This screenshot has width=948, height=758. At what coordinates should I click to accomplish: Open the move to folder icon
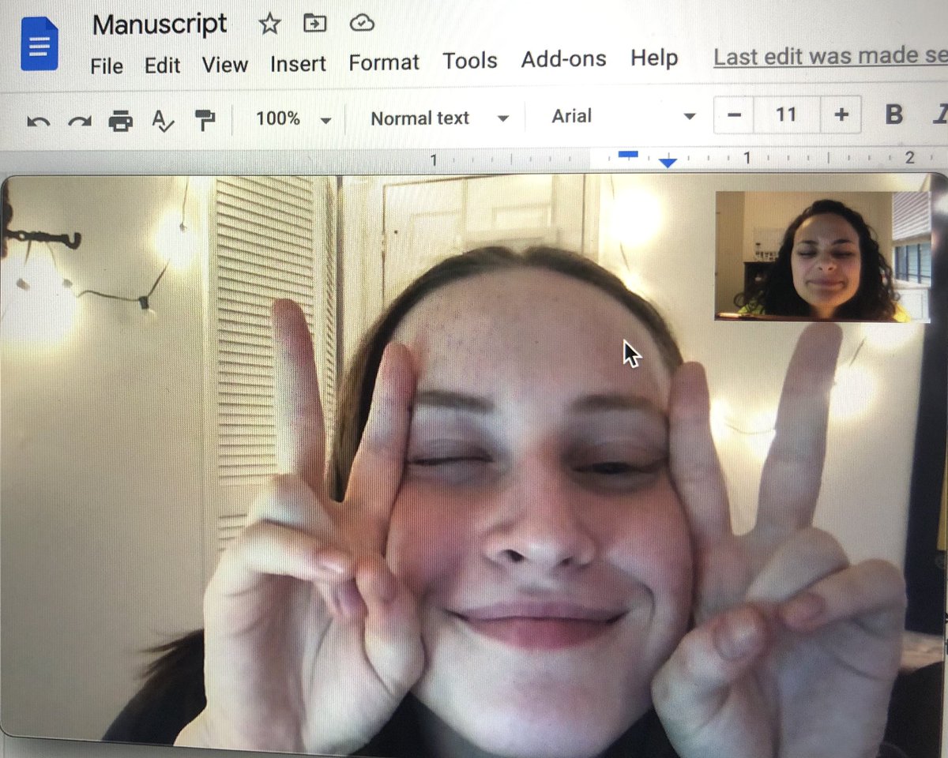tap(315, 23)
